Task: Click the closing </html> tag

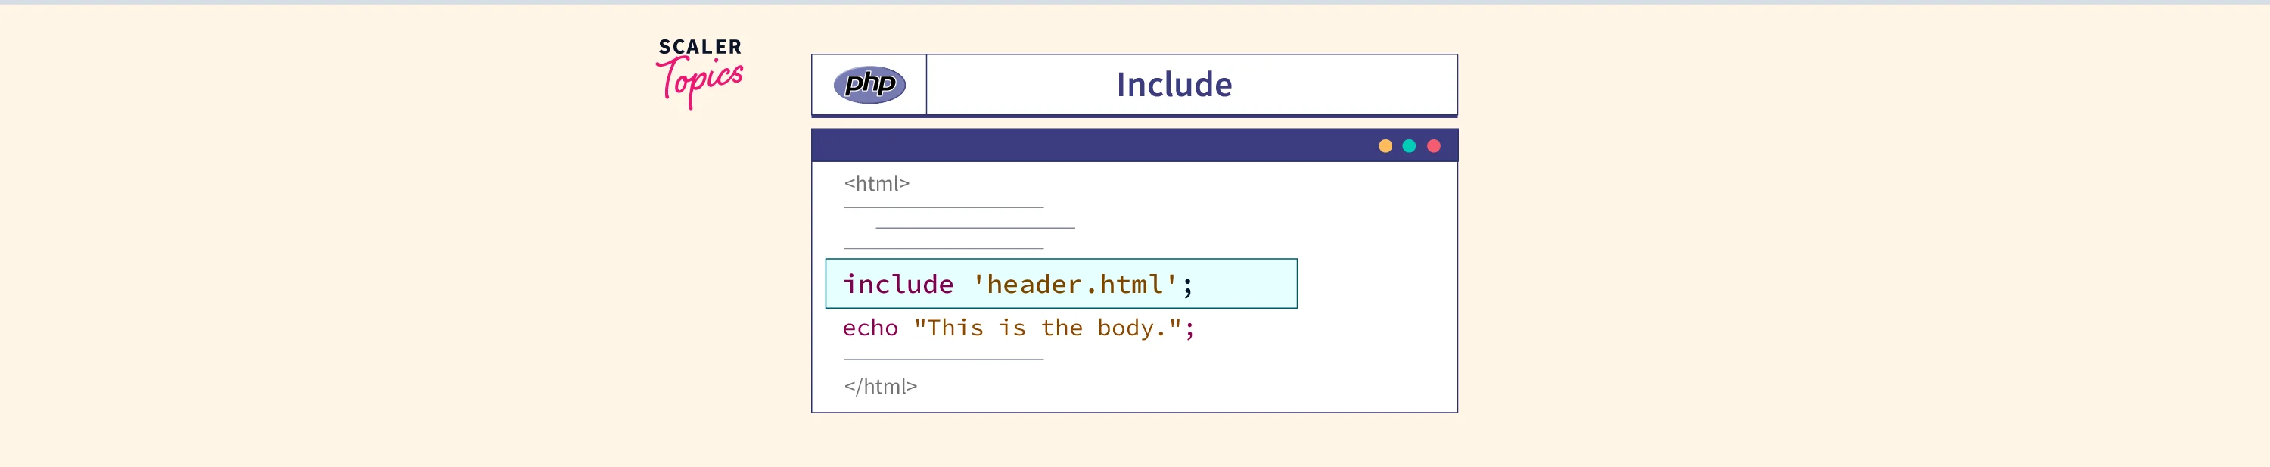Action: [880, 386]
